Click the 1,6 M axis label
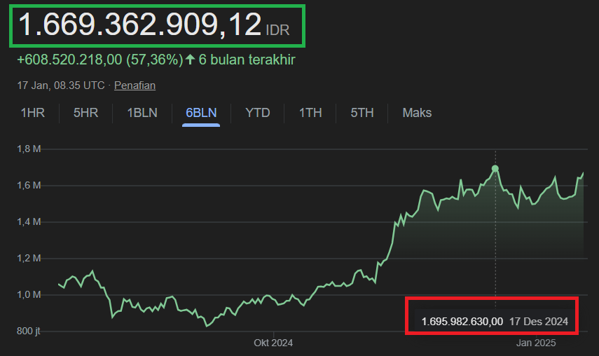 pos(29,186)
